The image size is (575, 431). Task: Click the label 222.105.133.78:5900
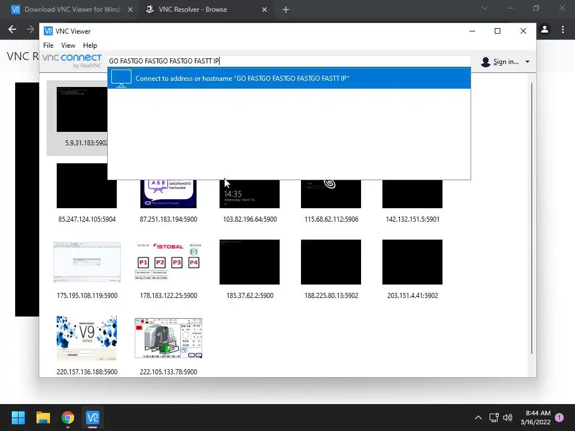click(168, 372)
